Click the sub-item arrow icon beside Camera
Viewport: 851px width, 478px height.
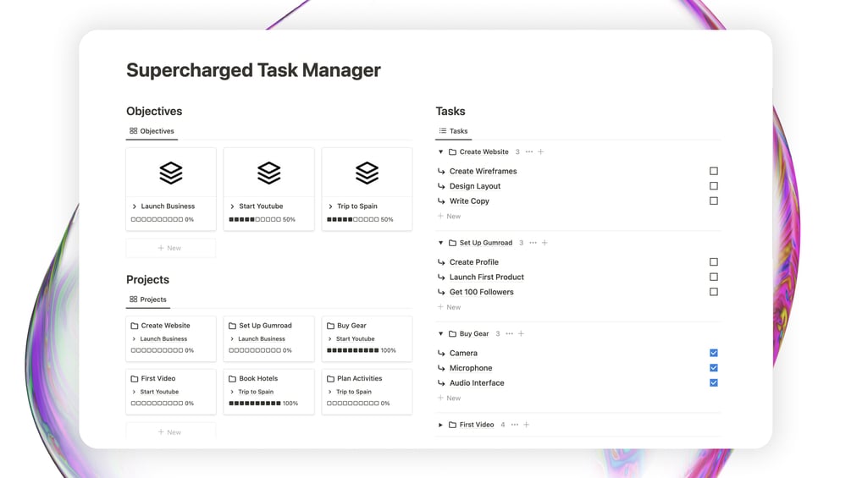click(x=441, y=353)
